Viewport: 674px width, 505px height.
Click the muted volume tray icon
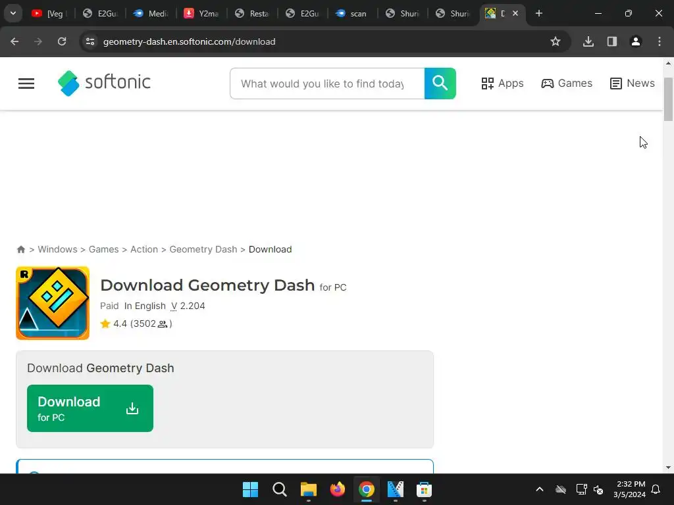point(598,489)
